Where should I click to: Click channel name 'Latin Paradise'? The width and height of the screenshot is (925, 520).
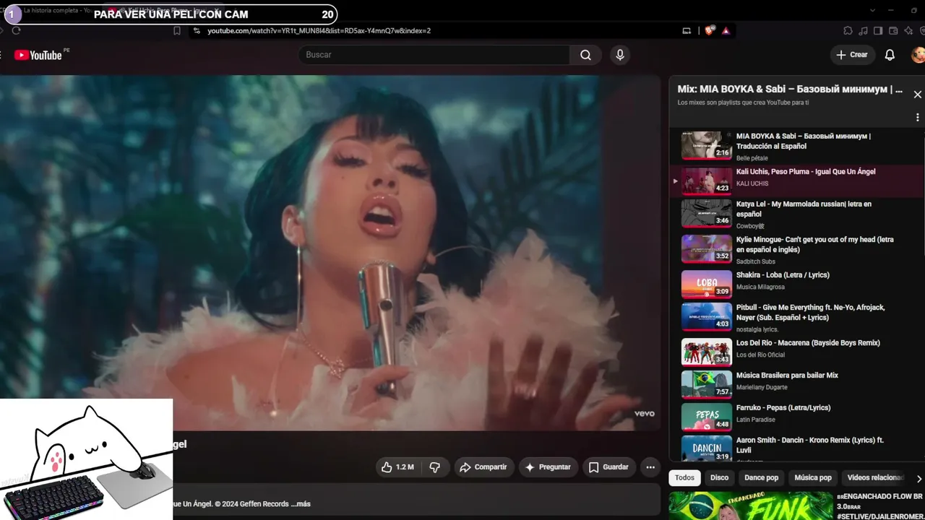[756, 420]
